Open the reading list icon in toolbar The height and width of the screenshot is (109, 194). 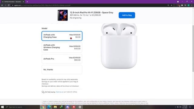(x=185, y=5)
